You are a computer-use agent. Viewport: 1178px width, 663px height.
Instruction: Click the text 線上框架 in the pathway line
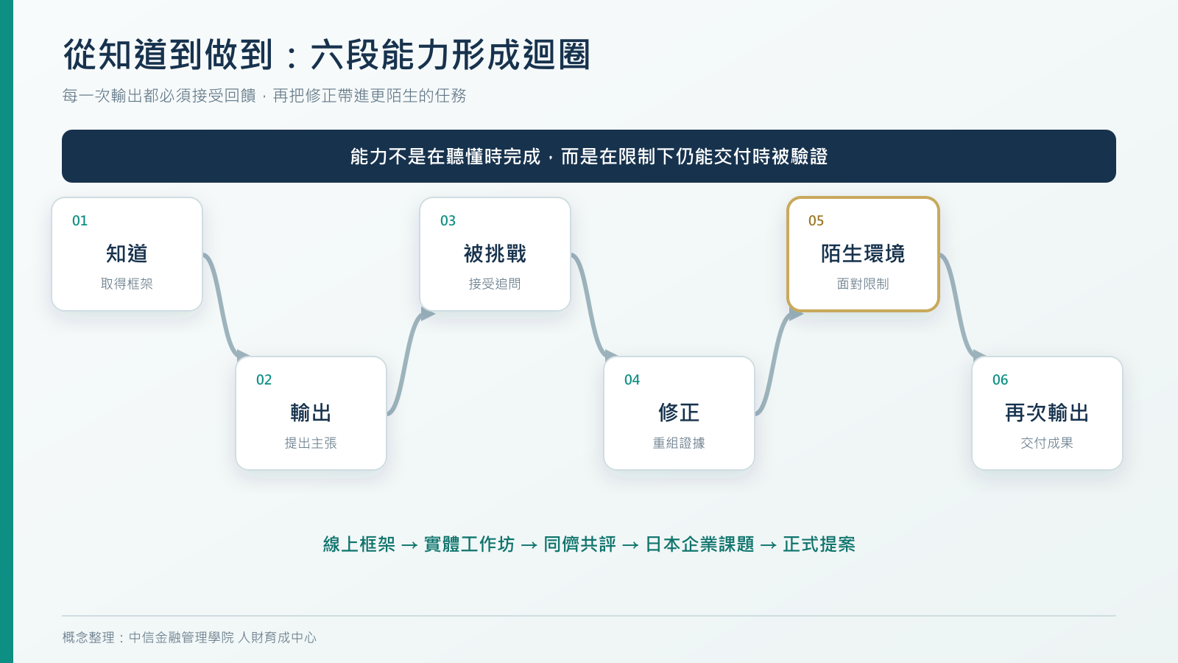click(359, 544)
